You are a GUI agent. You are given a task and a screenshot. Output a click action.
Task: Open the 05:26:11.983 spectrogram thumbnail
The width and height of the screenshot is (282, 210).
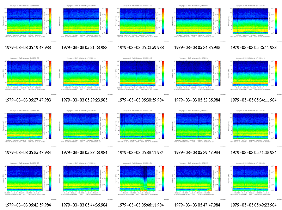(254, 23)
